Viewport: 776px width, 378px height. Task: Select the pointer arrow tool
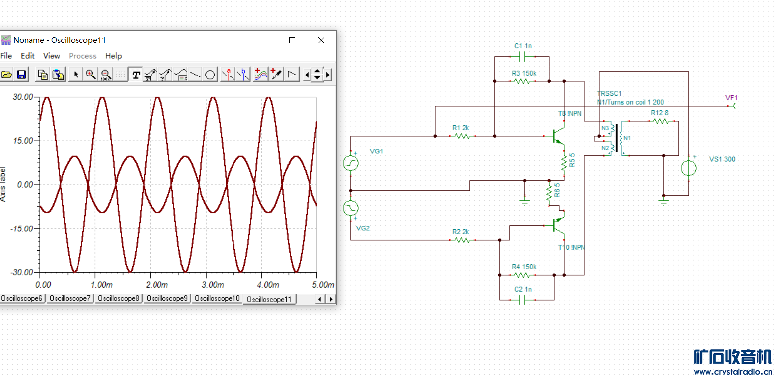[76, 75]
